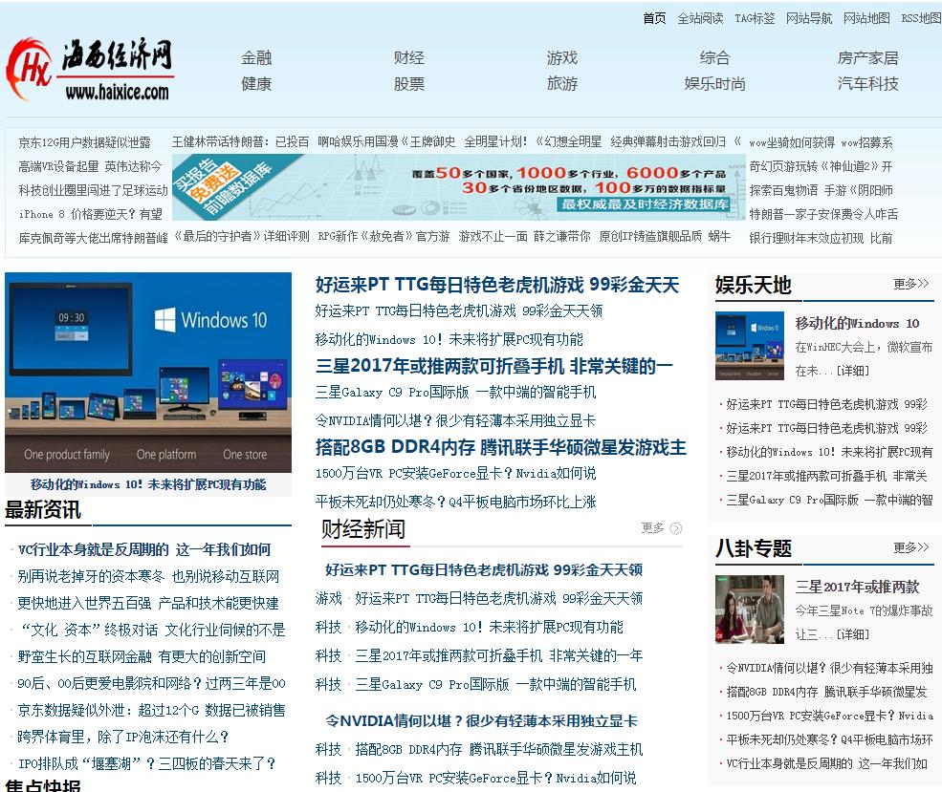This screenshot has width=942, height=792.
Task: Open the RSS地图 link
Action: [x=921, y=18]
